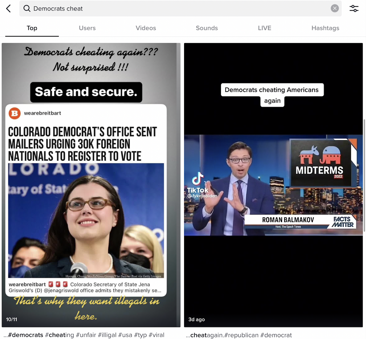366x339 pixels.
Task: Click the #democrats hashtag in left caption
Action: [25, 335]
